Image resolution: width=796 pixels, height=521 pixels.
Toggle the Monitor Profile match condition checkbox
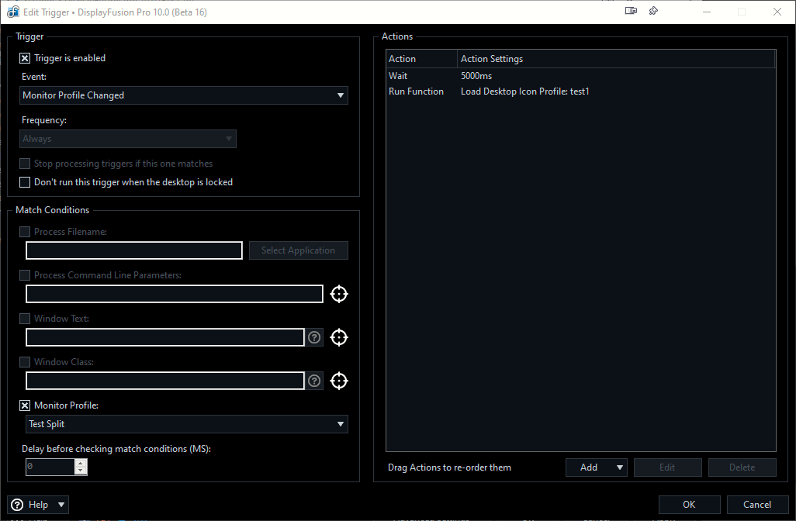pos(25,405)
